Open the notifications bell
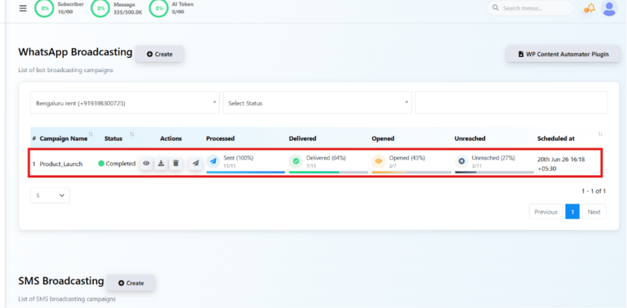This screenshot has height=308, width=627. [x=590, y=8]
